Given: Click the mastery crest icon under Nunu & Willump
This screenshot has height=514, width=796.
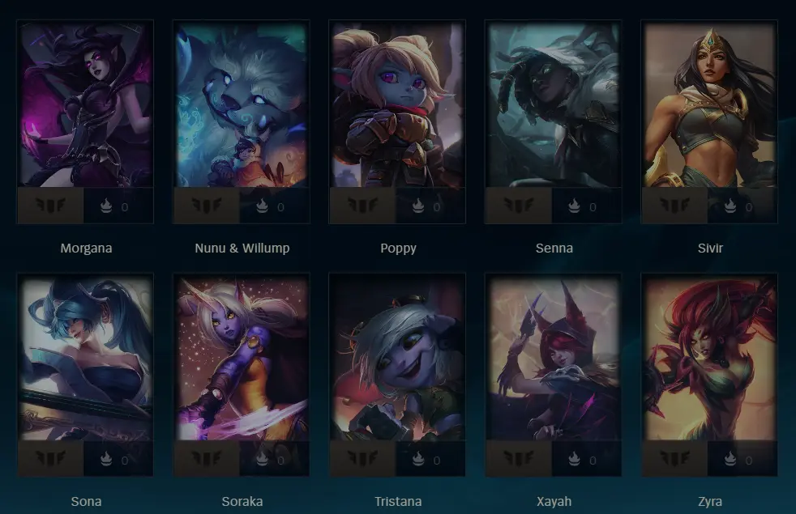Looking at the screenshot, I should pyautogui.click(x=207, y=206).
